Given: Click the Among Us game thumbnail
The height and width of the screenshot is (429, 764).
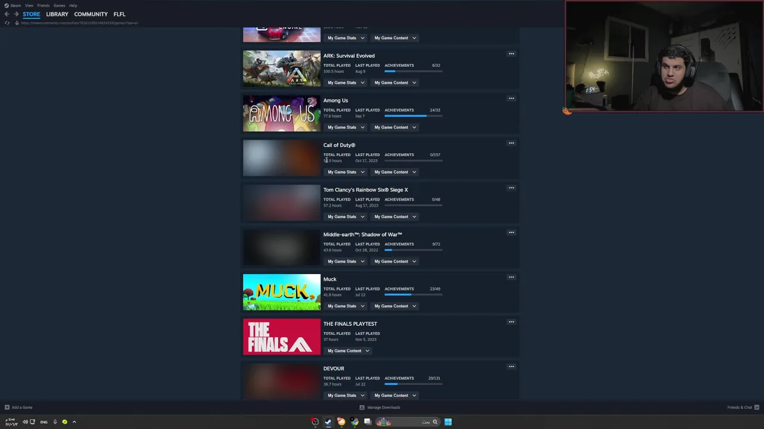Looking at the screenshot, I should (x=282, y=113).
